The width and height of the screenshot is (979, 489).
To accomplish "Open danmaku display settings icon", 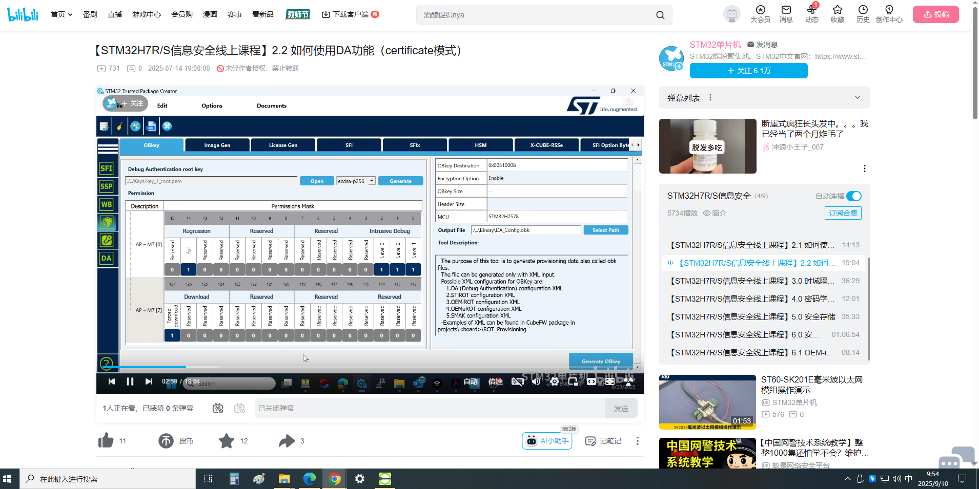I will [239, 408].
